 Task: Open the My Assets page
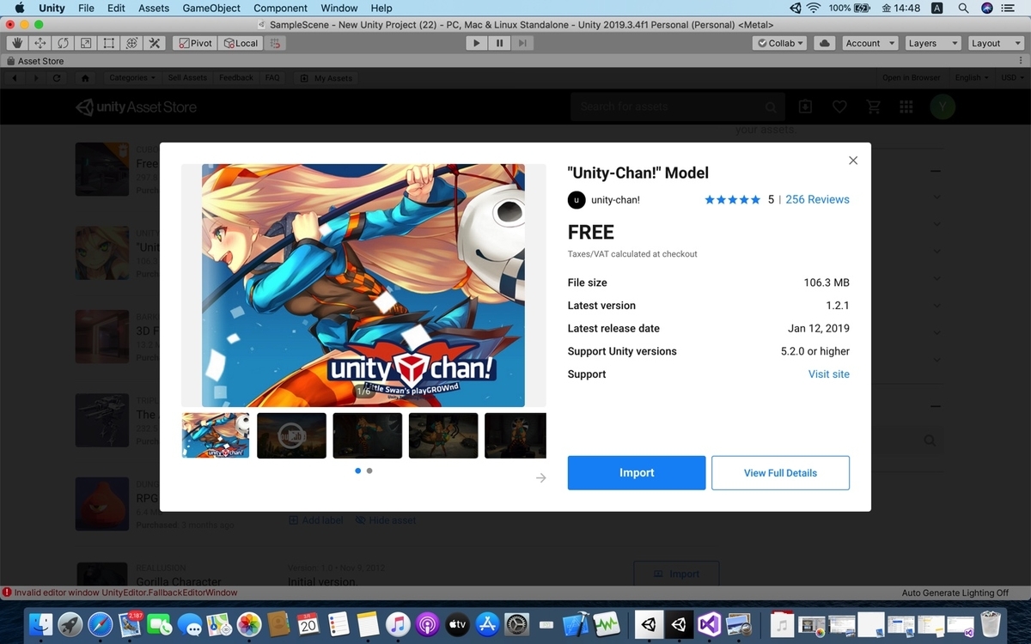pyautogui.click(x=326, y=78)
